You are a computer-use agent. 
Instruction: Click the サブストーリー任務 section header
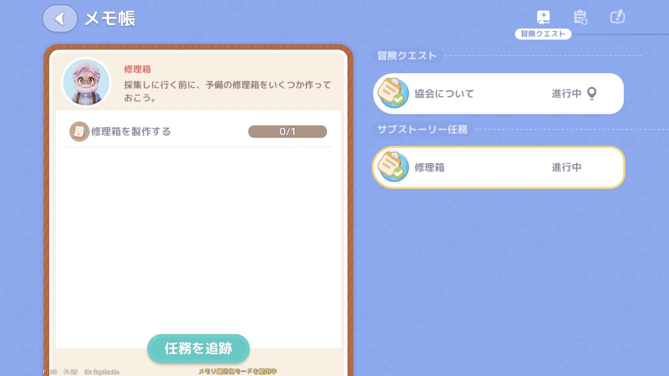coord(422,129)
